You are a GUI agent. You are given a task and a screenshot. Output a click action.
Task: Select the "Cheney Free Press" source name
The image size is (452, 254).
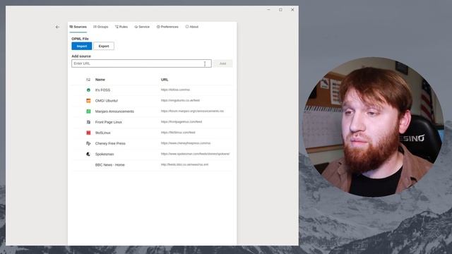pyautogui.click(x=110, y=143)
